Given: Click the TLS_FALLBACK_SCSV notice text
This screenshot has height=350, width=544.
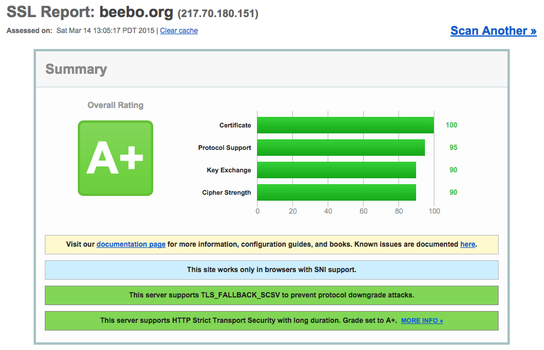Looking at the screenshot, I should (x=272, y=295).
